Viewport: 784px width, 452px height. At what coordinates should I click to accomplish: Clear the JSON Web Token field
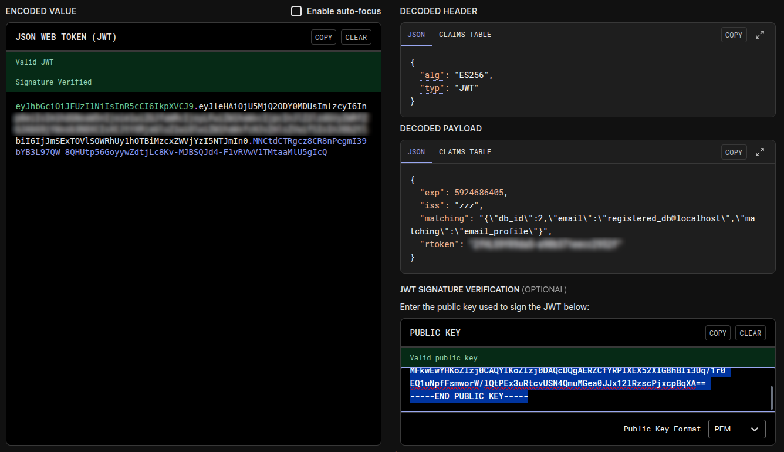(356, 37)
